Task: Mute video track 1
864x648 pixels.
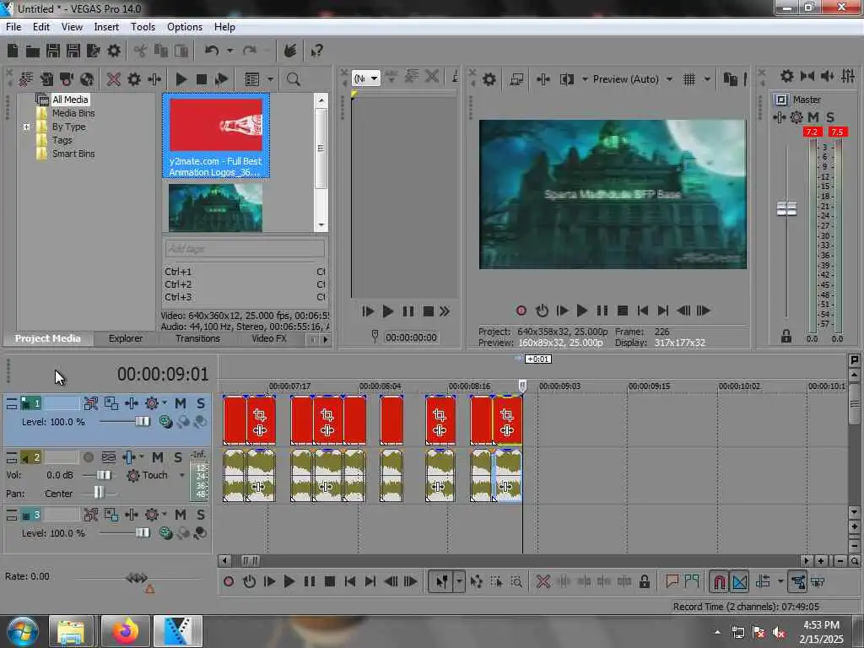Action: point(181,403)
